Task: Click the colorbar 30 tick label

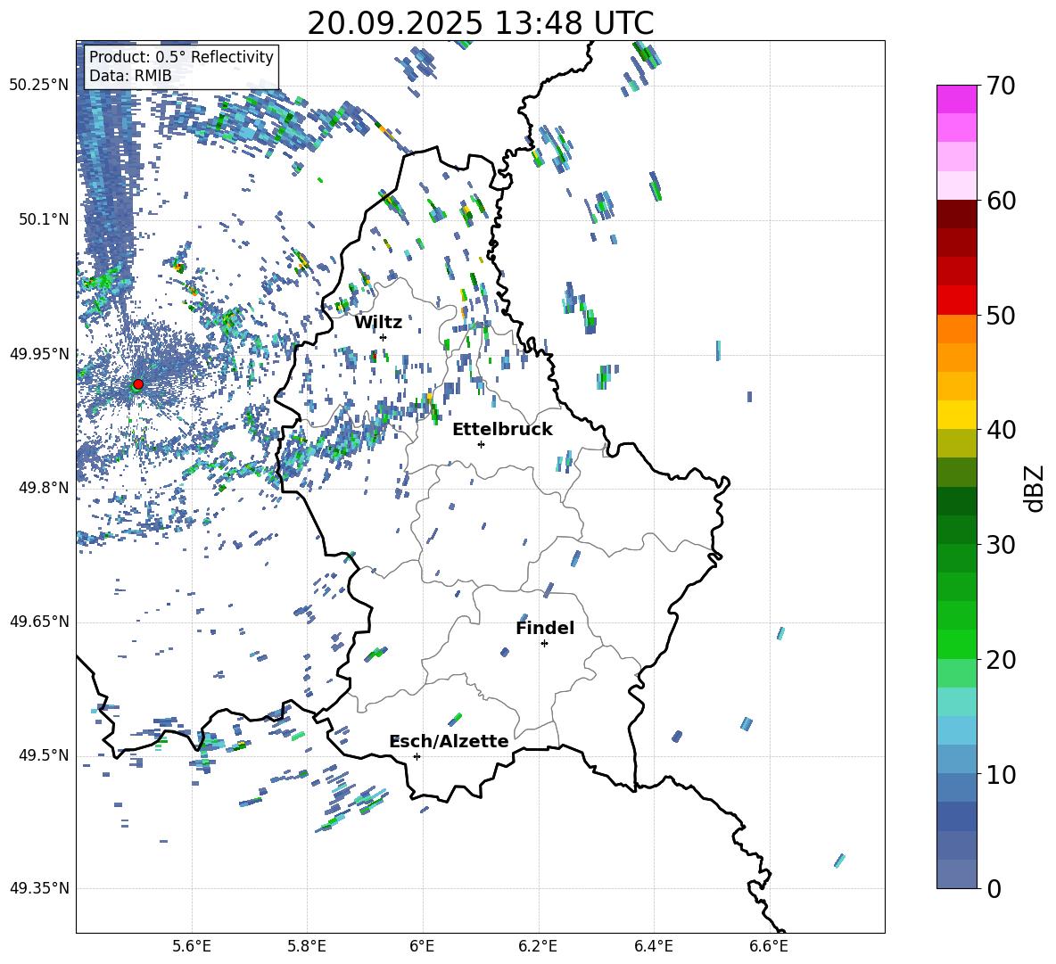Action: [x=1001, y=545]
